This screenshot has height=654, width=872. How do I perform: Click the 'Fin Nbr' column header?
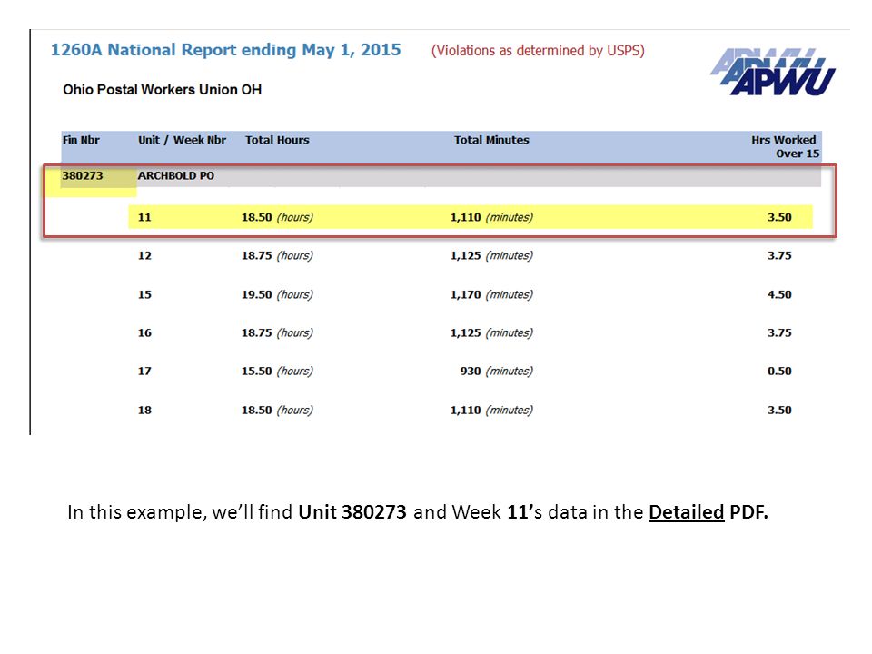point(81,140)
